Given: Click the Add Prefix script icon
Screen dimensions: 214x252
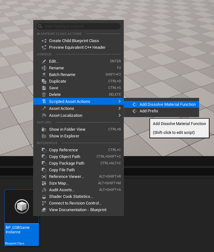Looking at the screenshot, I should 135,111.
